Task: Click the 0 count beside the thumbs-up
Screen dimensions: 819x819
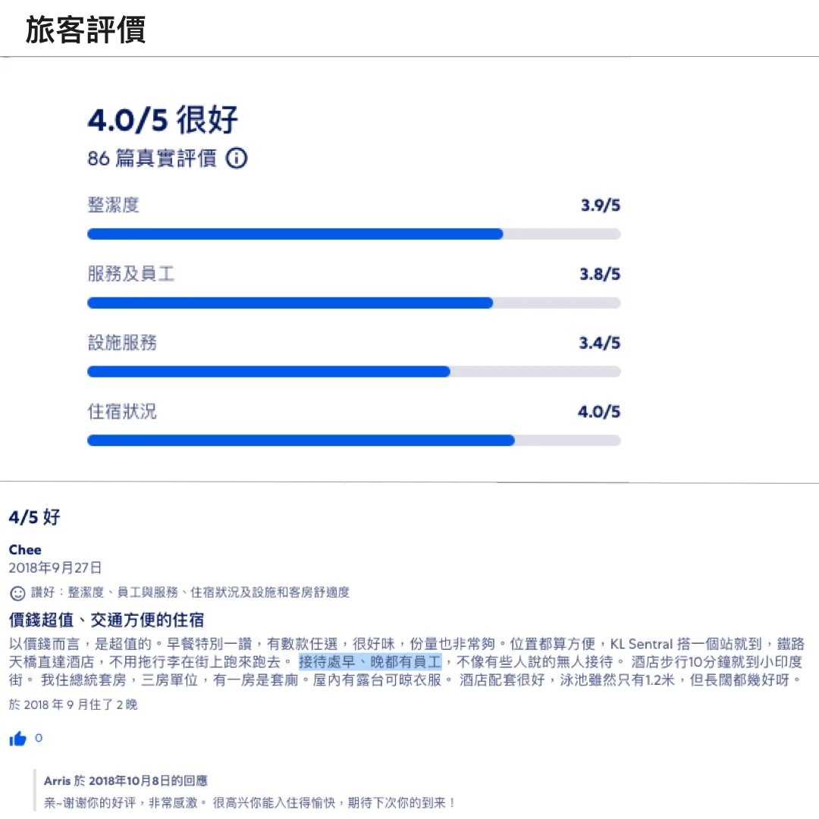Action: click(x=39, y=737)
